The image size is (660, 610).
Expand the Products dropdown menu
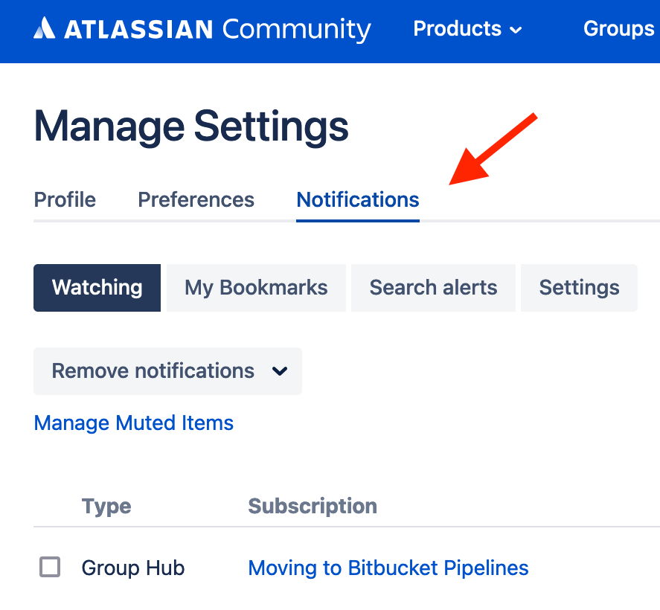point(467,29)
